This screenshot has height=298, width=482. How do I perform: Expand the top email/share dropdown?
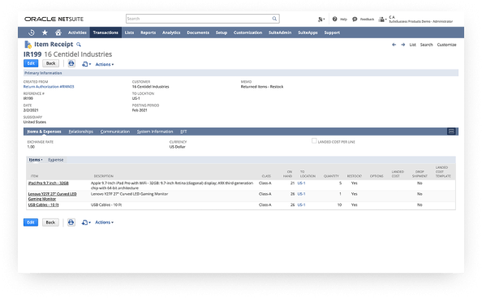click(86, 64)
